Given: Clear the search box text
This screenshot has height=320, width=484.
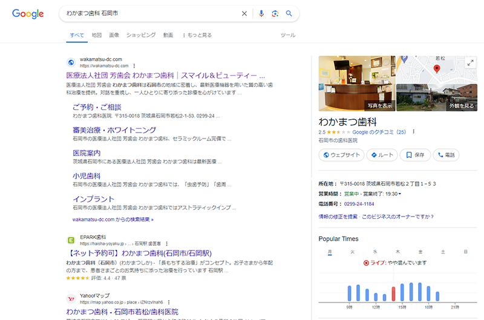Looking at the screenshot, I should pos(244,13).
